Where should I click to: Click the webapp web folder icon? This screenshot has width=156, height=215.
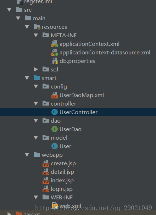[x=37, y=154]
